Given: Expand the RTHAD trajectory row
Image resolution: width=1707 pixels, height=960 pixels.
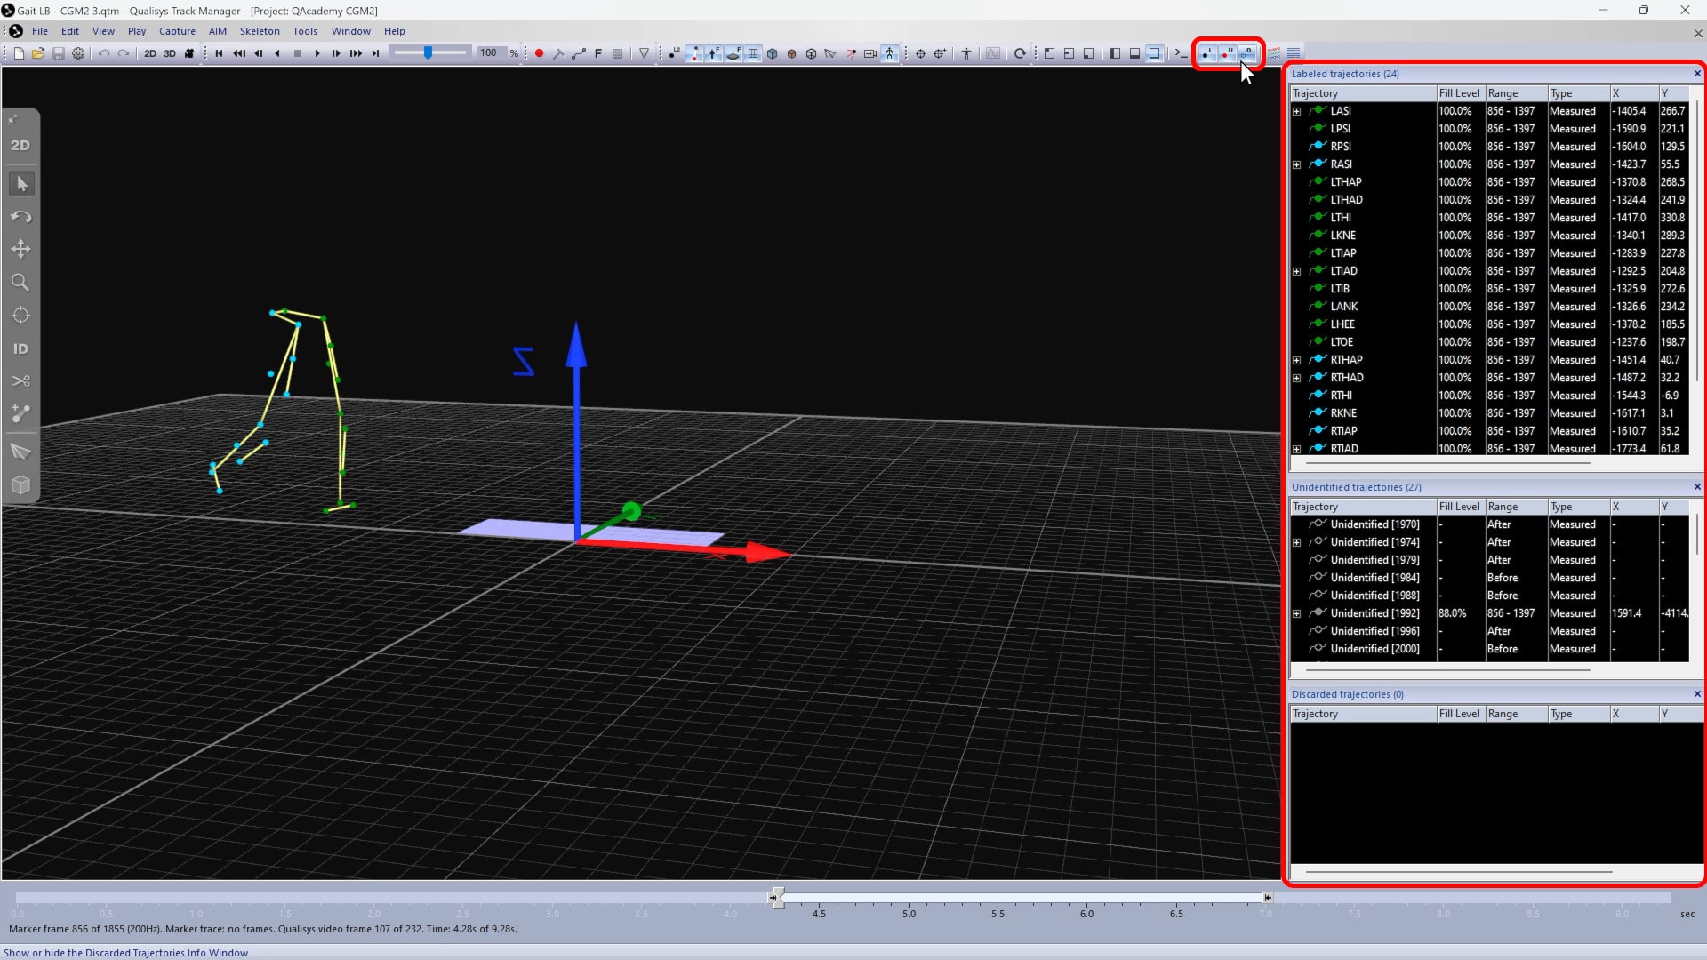Looking at the screenshot, I should tap(1297, 379).
